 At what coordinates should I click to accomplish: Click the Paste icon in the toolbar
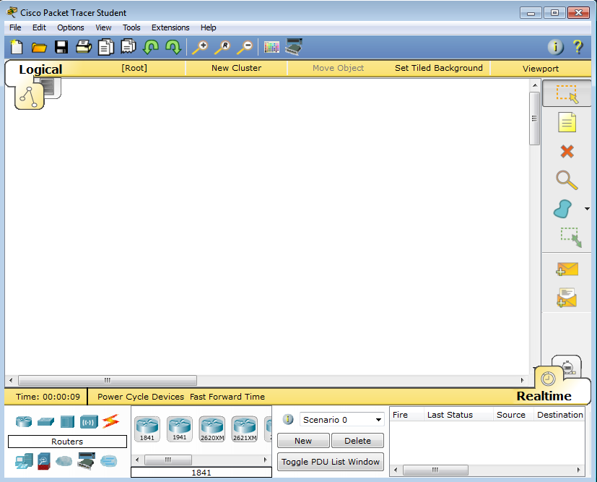coord(128,47)
